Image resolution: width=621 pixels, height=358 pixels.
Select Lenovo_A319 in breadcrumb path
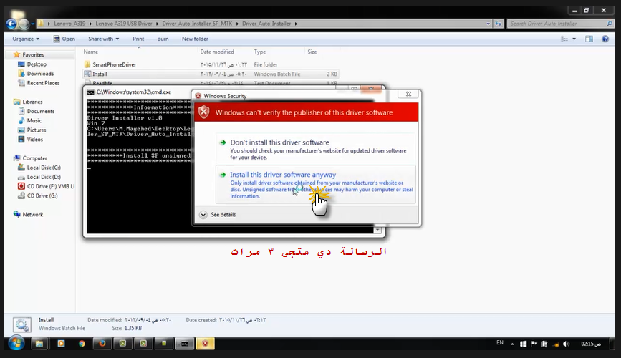(69, 24)
